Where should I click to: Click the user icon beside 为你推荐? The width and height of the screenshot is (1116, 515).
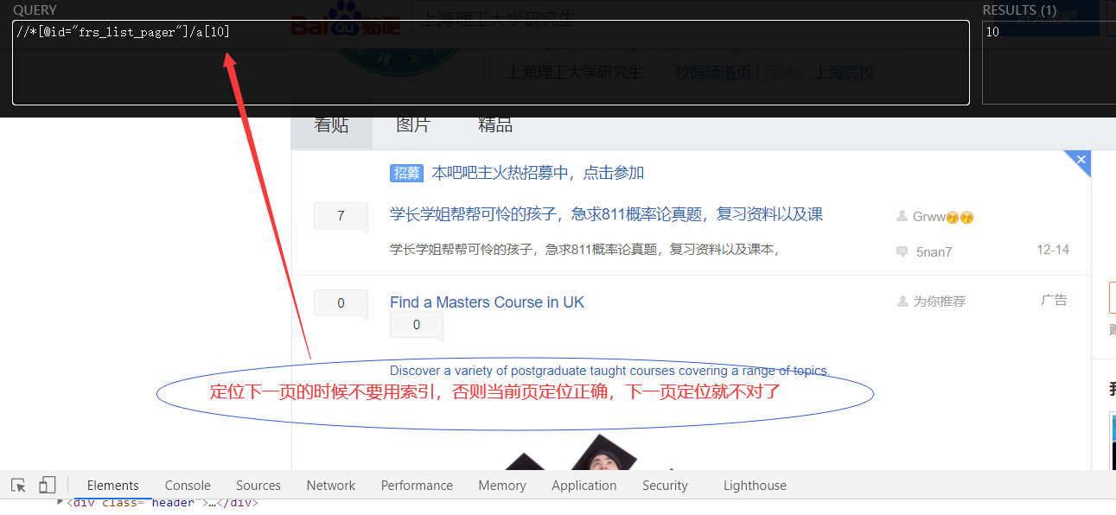(x=902, y=301)
